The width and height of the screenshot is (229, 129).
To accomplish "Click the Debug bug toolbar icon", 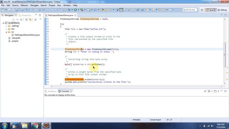I will tap(69, 10).
